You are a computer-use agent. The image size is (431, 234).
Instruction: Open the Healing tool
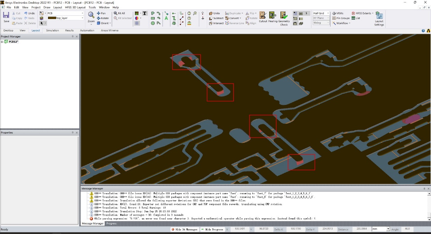coord(273,17)
